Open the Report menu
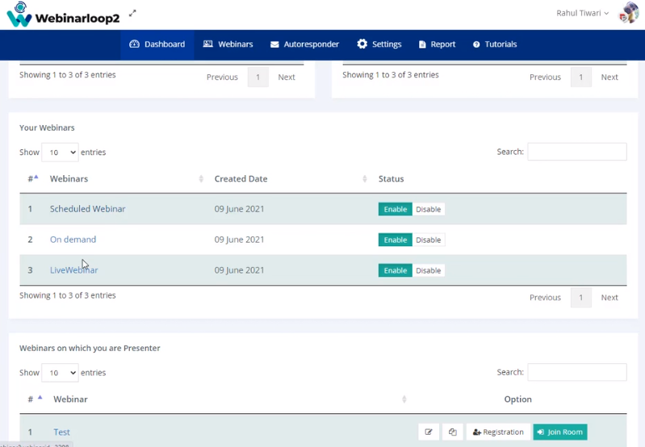The image size is (645, 447). (x=437, y=44)
